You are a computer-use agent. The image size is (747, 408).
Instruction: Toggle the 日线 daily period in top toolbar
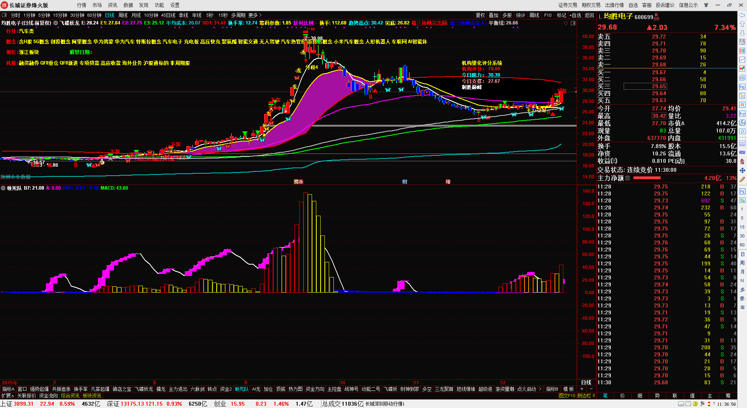[x=110, y=15]
